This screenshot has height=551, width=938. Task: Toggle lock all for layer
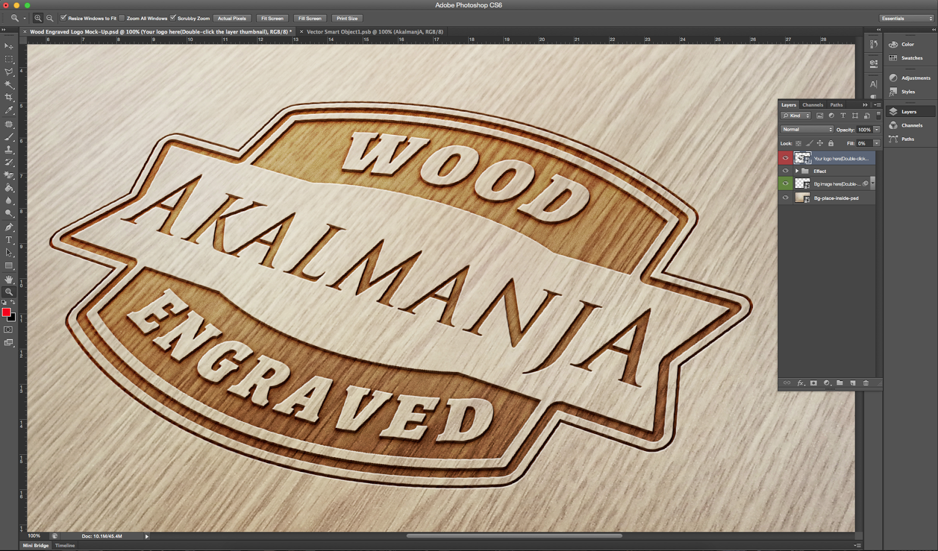coord(831,143)
